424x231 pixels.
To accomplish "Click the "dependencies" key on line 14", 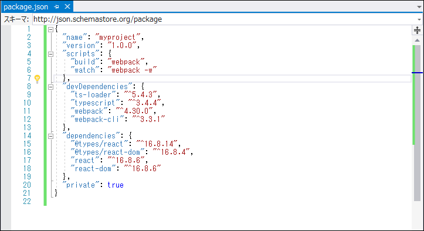I will [x=91, y=136].
